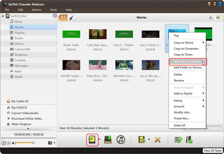Take a snapshot with the camera icon
Screen dimensions: 224x154
pos(50,143)
